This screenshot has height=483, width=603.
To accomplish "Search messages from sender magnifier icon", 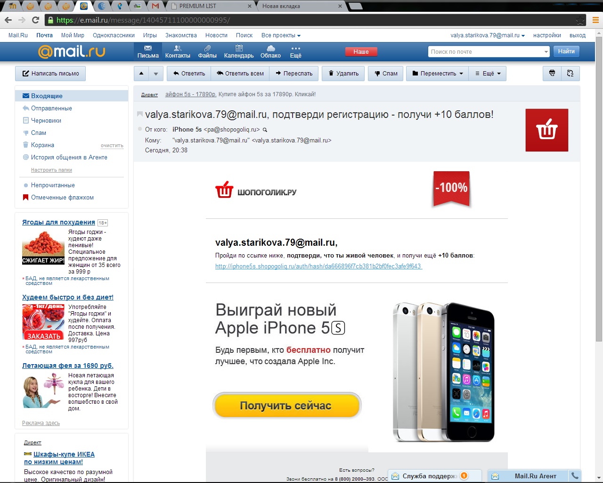I will click(265, 130).
